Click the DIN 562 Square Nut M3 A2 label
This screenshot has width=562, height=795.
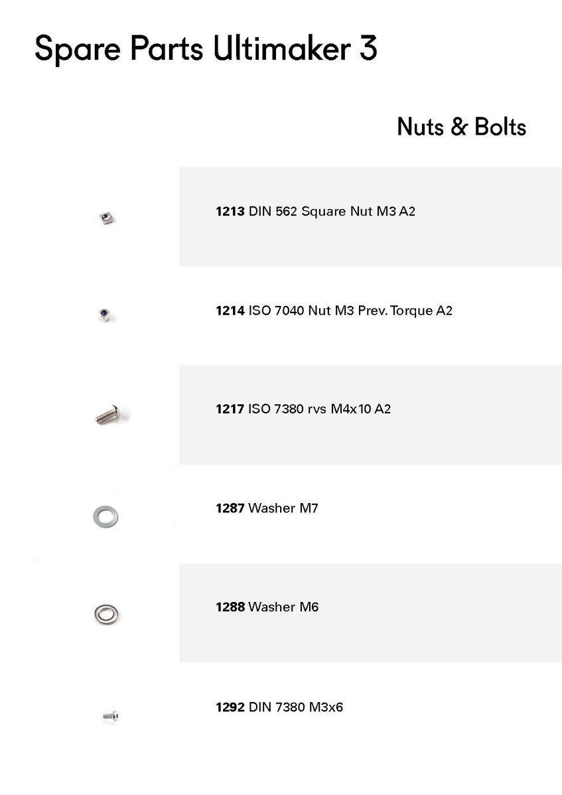pos(332,212)
